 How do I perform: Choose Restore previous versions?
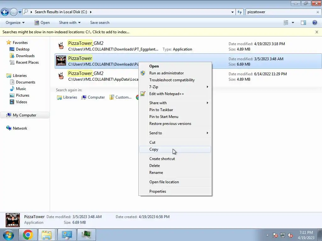pos(175,124)
